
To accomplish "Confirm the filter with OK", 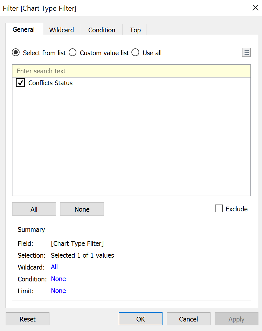I will click(x=141, y=319).
